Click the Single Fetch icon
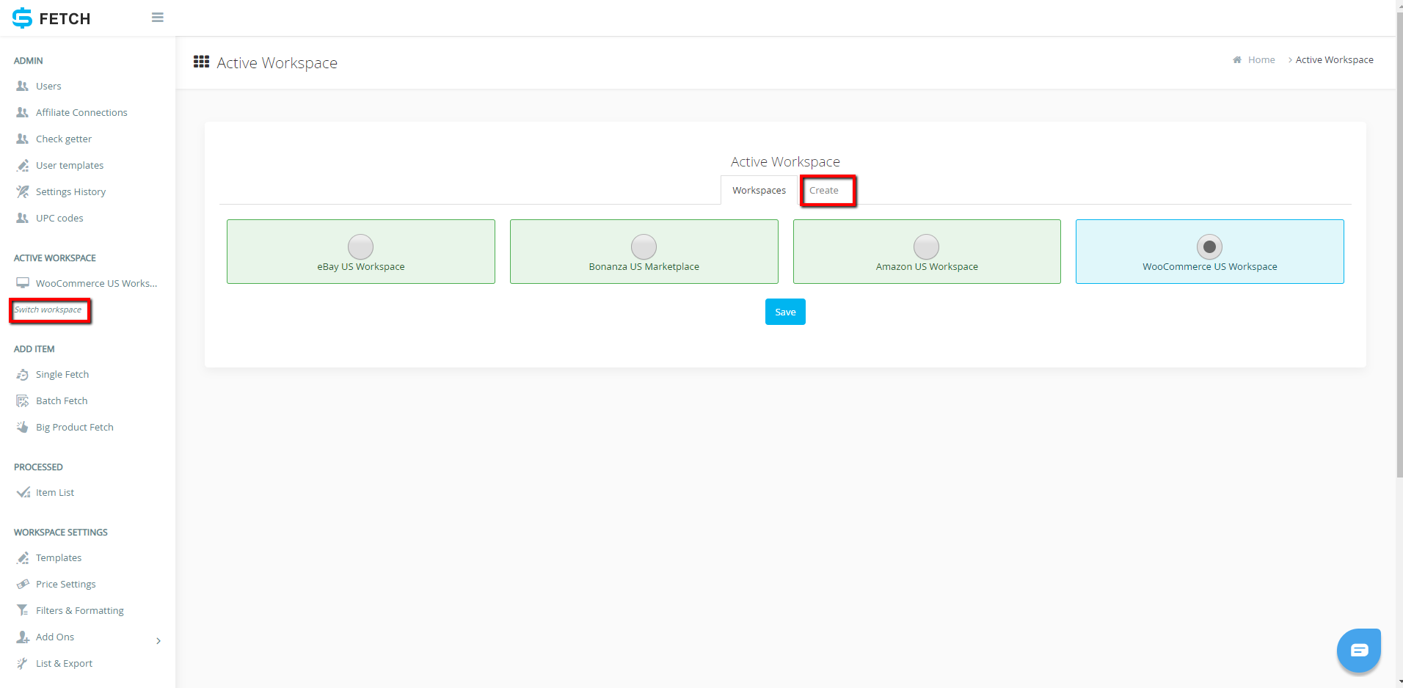The height and width of the screenshot is (688, 1403). pos(23,374)
